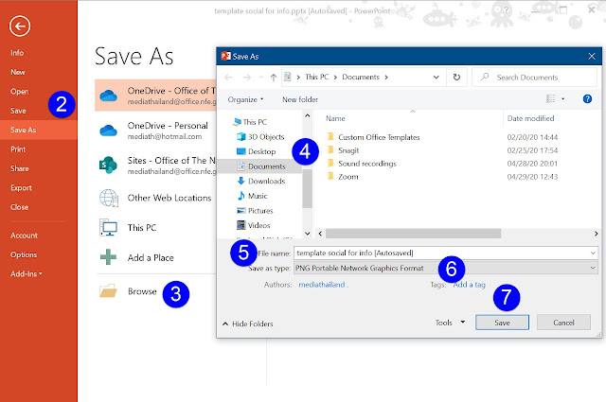This screenshot has width=606, height=402.
Task: Change the view layout icon
Action: point(550,99)
